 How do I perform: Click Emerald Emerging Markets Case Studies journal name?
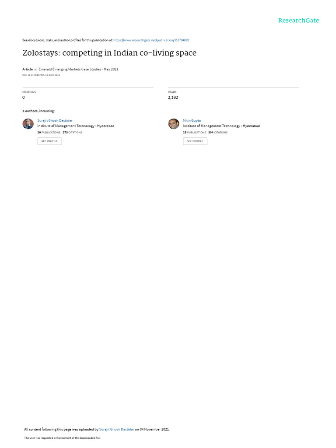point(70,69)
